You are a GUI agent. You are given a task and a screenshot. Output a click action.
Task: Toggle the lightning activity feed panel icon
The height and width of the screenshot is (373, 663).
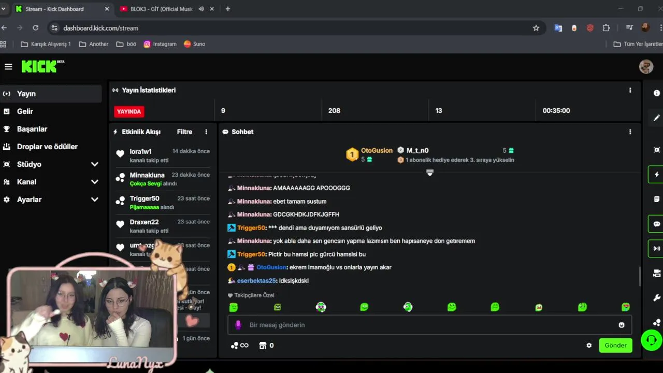click(656, 175)
